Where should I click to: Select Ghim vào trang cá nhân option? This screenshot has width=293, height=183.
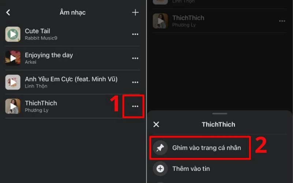(x=207, y=148)
